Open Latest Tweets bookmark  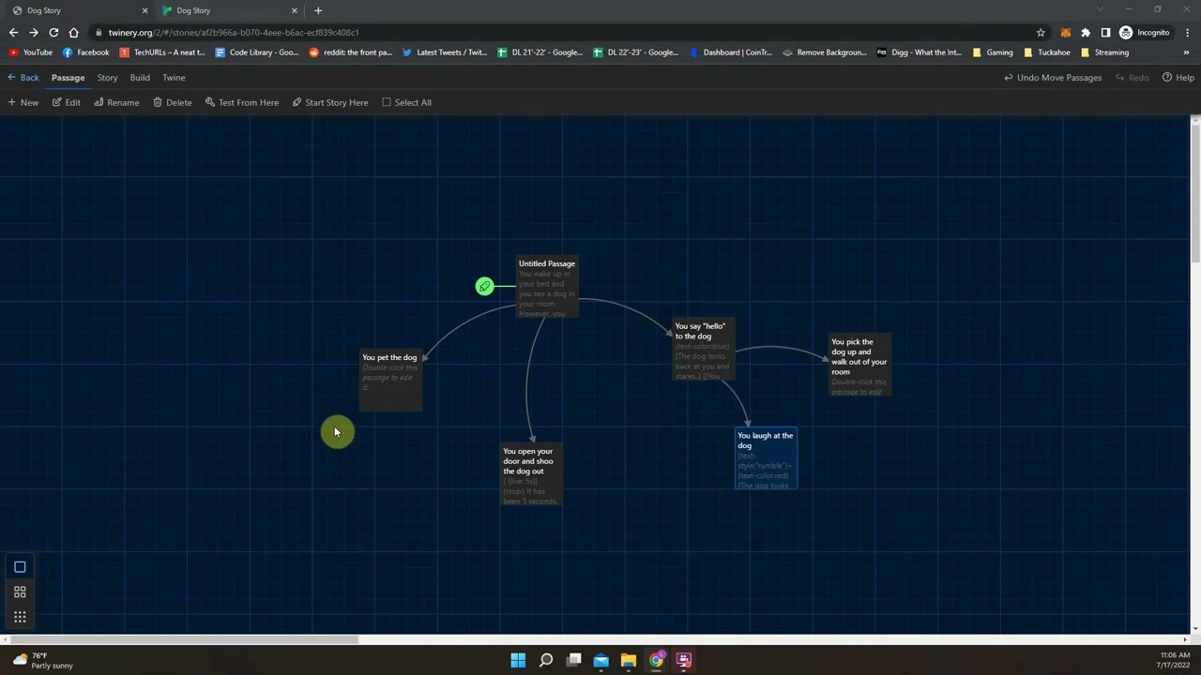click(445, 52)
